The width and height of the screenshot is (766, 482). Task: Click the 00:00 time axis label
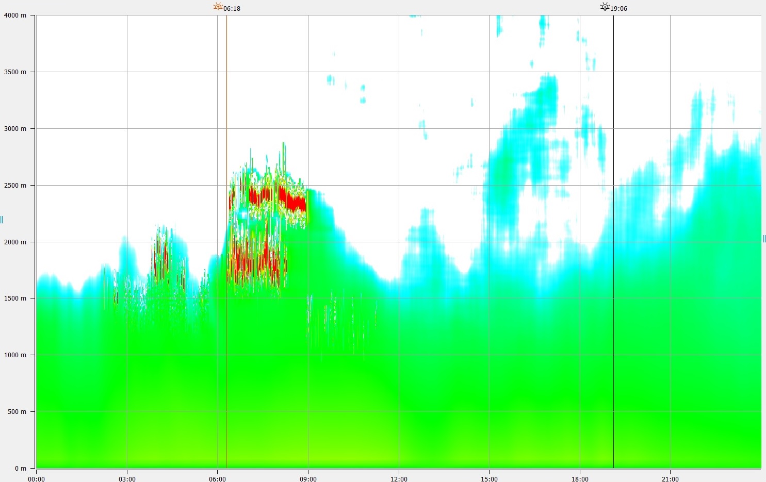tap(37, 479)
